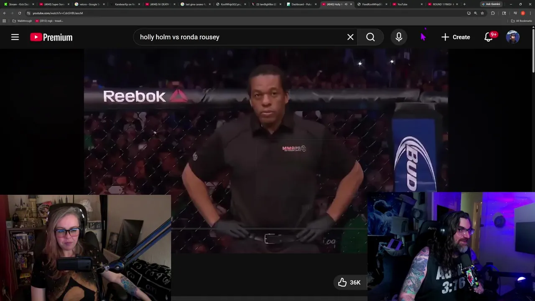View site information icon in address bar
This screenshot has height=301, width=535.
pyautogui.click(x=28, y=13)
